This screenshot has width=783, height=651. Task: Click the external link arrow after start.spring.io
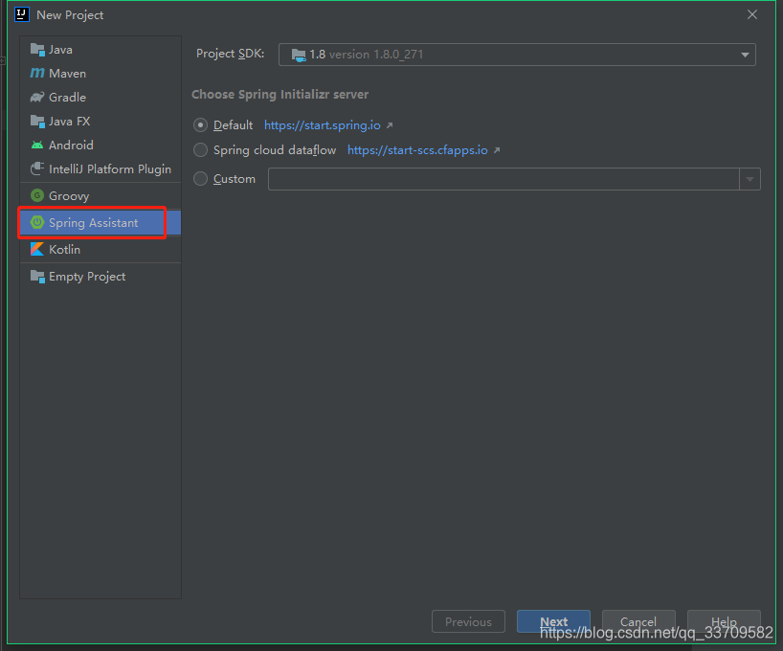tap(390, 125)
